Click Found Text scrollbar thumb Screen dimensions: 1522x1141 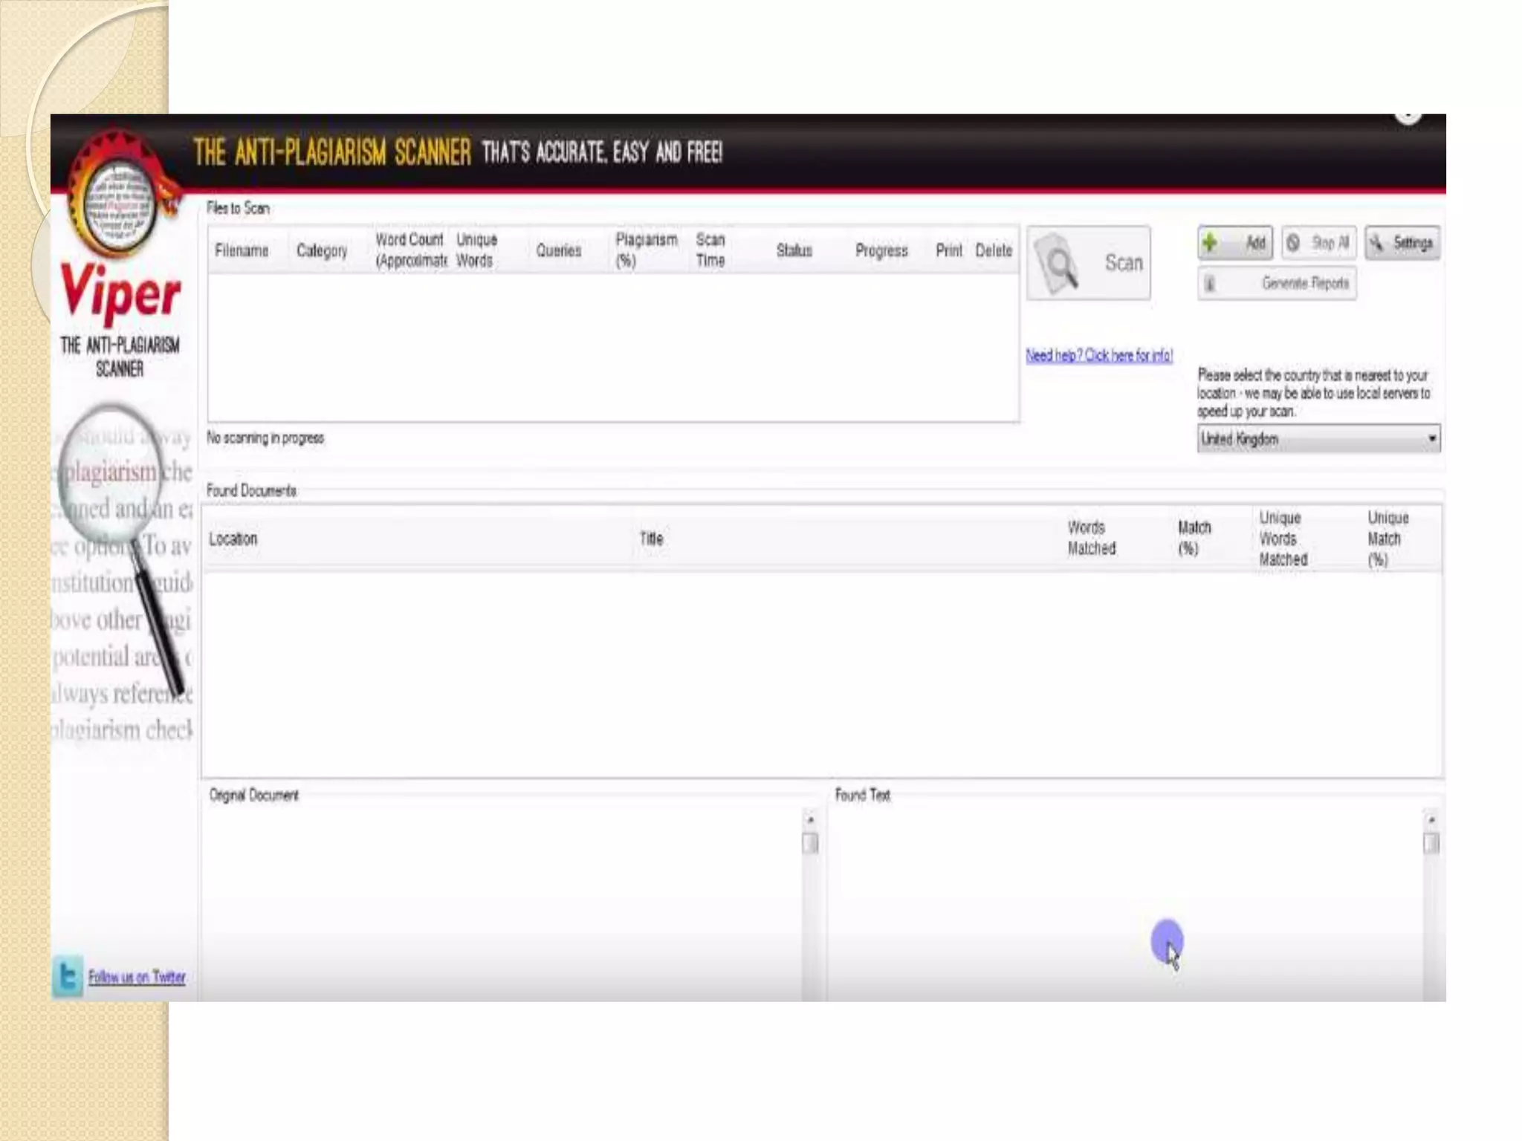pos(1431,843)
